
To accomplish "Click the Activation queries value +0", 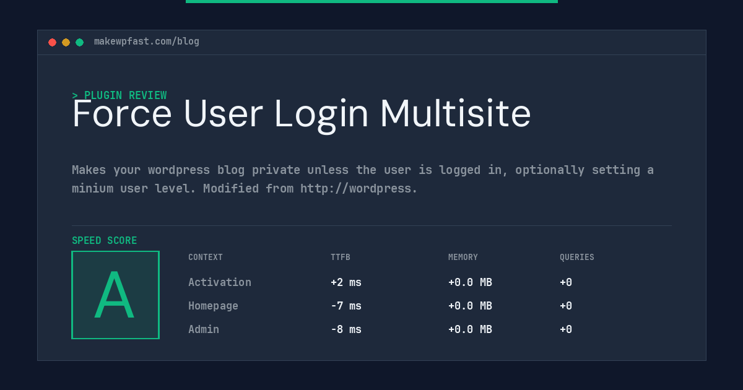I will 566,282.
